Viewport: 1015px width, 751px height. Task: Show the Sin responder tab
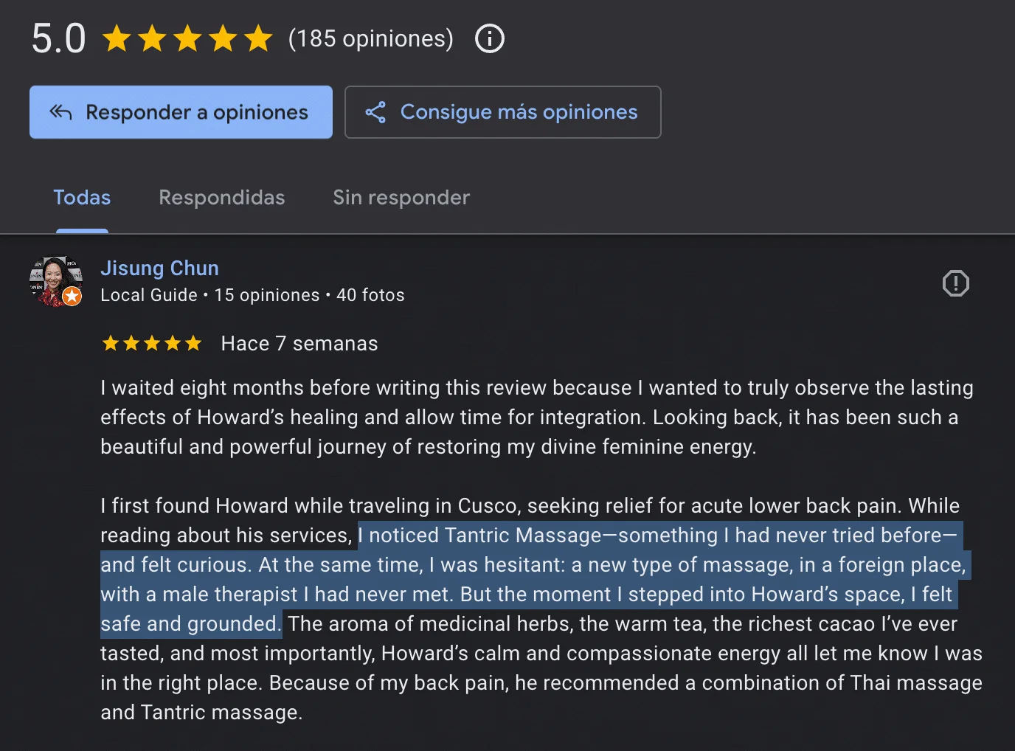(x=401, y=198)
